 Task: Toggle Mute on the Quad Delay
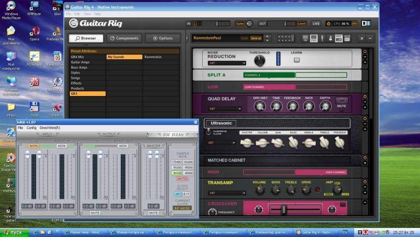coord(342,106)
